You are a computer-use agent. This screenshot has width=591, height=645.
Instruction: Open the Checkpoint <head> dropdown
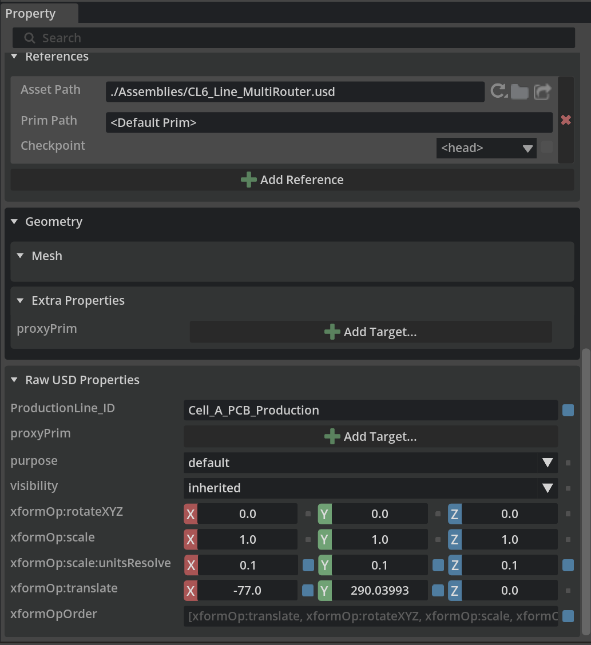pos(486,148)
